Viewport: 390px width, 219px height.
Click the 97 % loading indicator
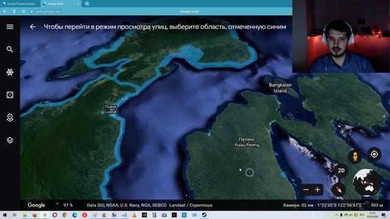point(68,206)
